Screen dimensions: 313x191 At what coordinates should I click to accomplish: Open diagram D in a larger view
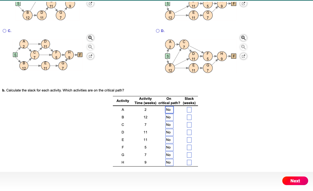point(243,56)
